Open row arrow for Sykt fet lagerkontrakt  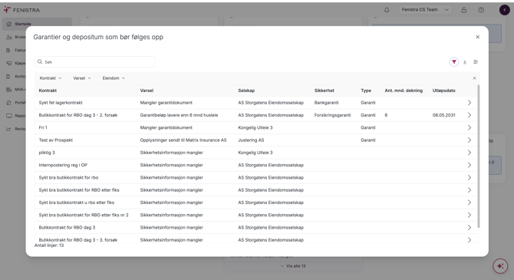tap(470, 103)
